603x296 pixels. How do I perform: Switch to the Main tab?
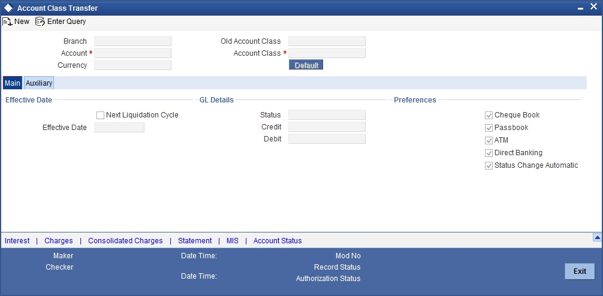(x=13, y=83)
